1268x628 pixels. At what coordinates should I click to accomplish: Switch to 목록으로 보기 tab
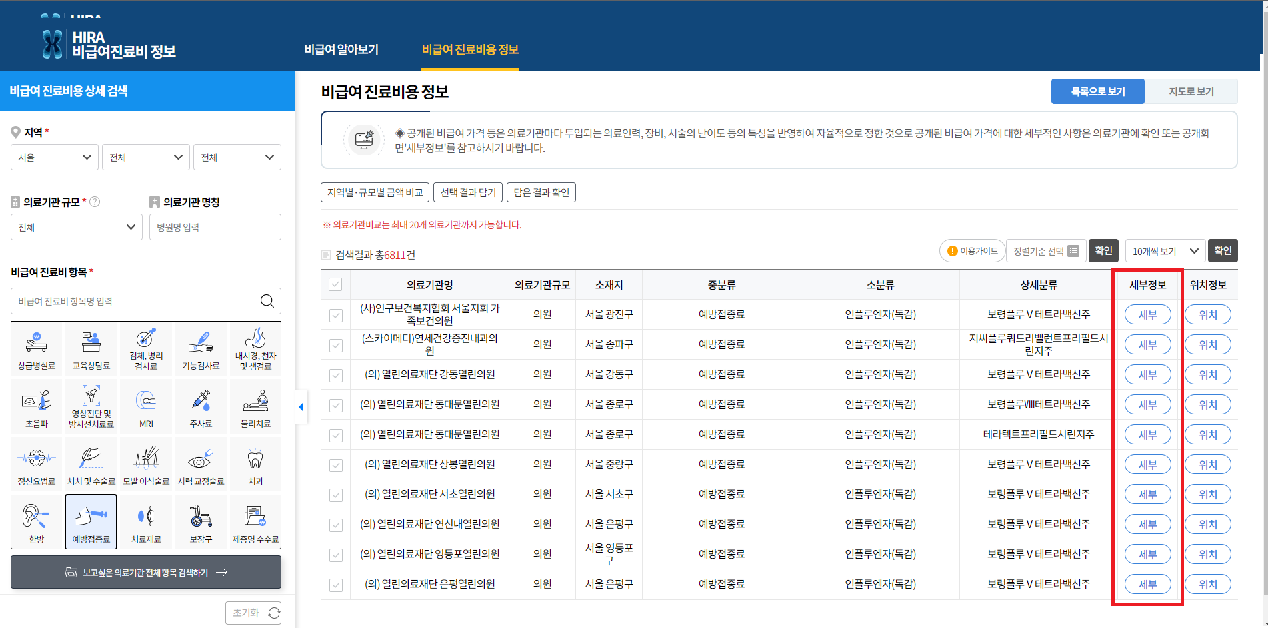(x=1098, y=91)
